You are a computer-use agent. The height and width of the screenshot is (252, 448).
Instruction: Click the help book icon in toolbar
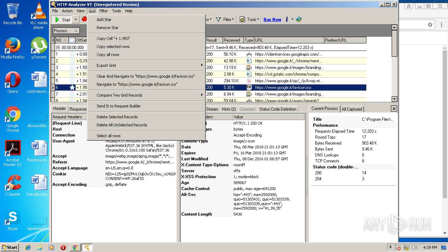coord(299,20)
